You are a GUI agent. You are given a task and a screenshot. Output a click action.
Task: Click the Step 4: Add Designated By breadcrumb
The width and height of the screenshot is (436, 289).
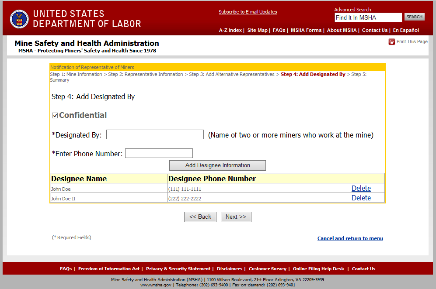[313, 74]
